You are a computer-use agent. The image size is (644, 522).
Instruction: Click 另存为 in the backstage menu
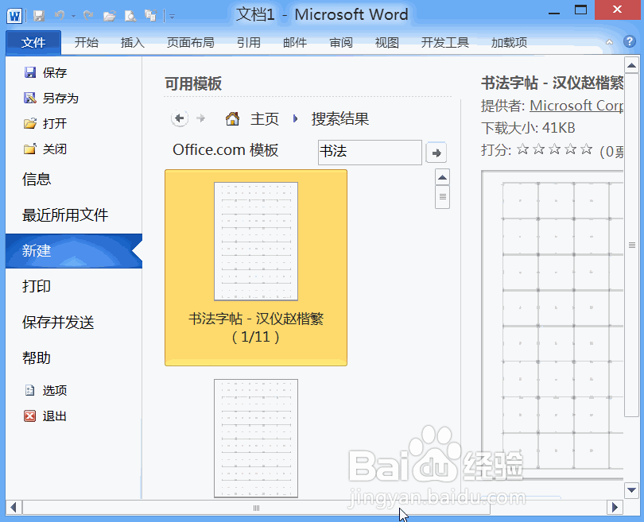coord(51,98)
